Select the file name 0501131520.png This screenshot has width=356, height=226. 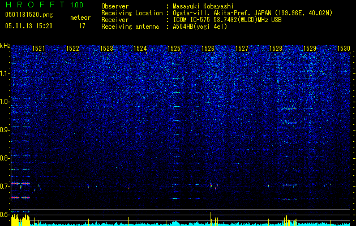click(29, 15)
